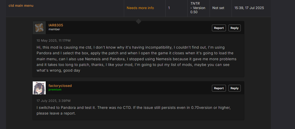Click the 'TNTR - Version 0.50' cell
295x129 pixels.
(x=198, y=8)
